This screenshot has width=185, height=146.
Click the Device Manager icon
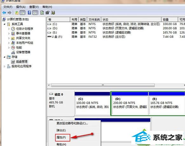pyautogui.click(x=13, y=52)
